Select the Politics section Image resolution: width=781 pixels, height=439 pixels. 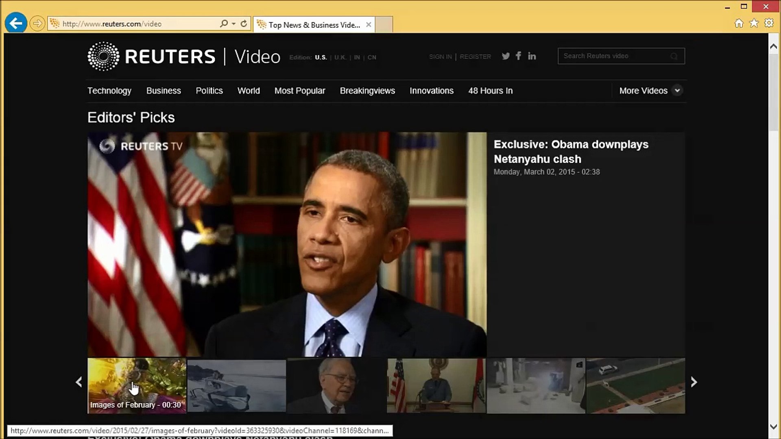[x=209, y=91]
